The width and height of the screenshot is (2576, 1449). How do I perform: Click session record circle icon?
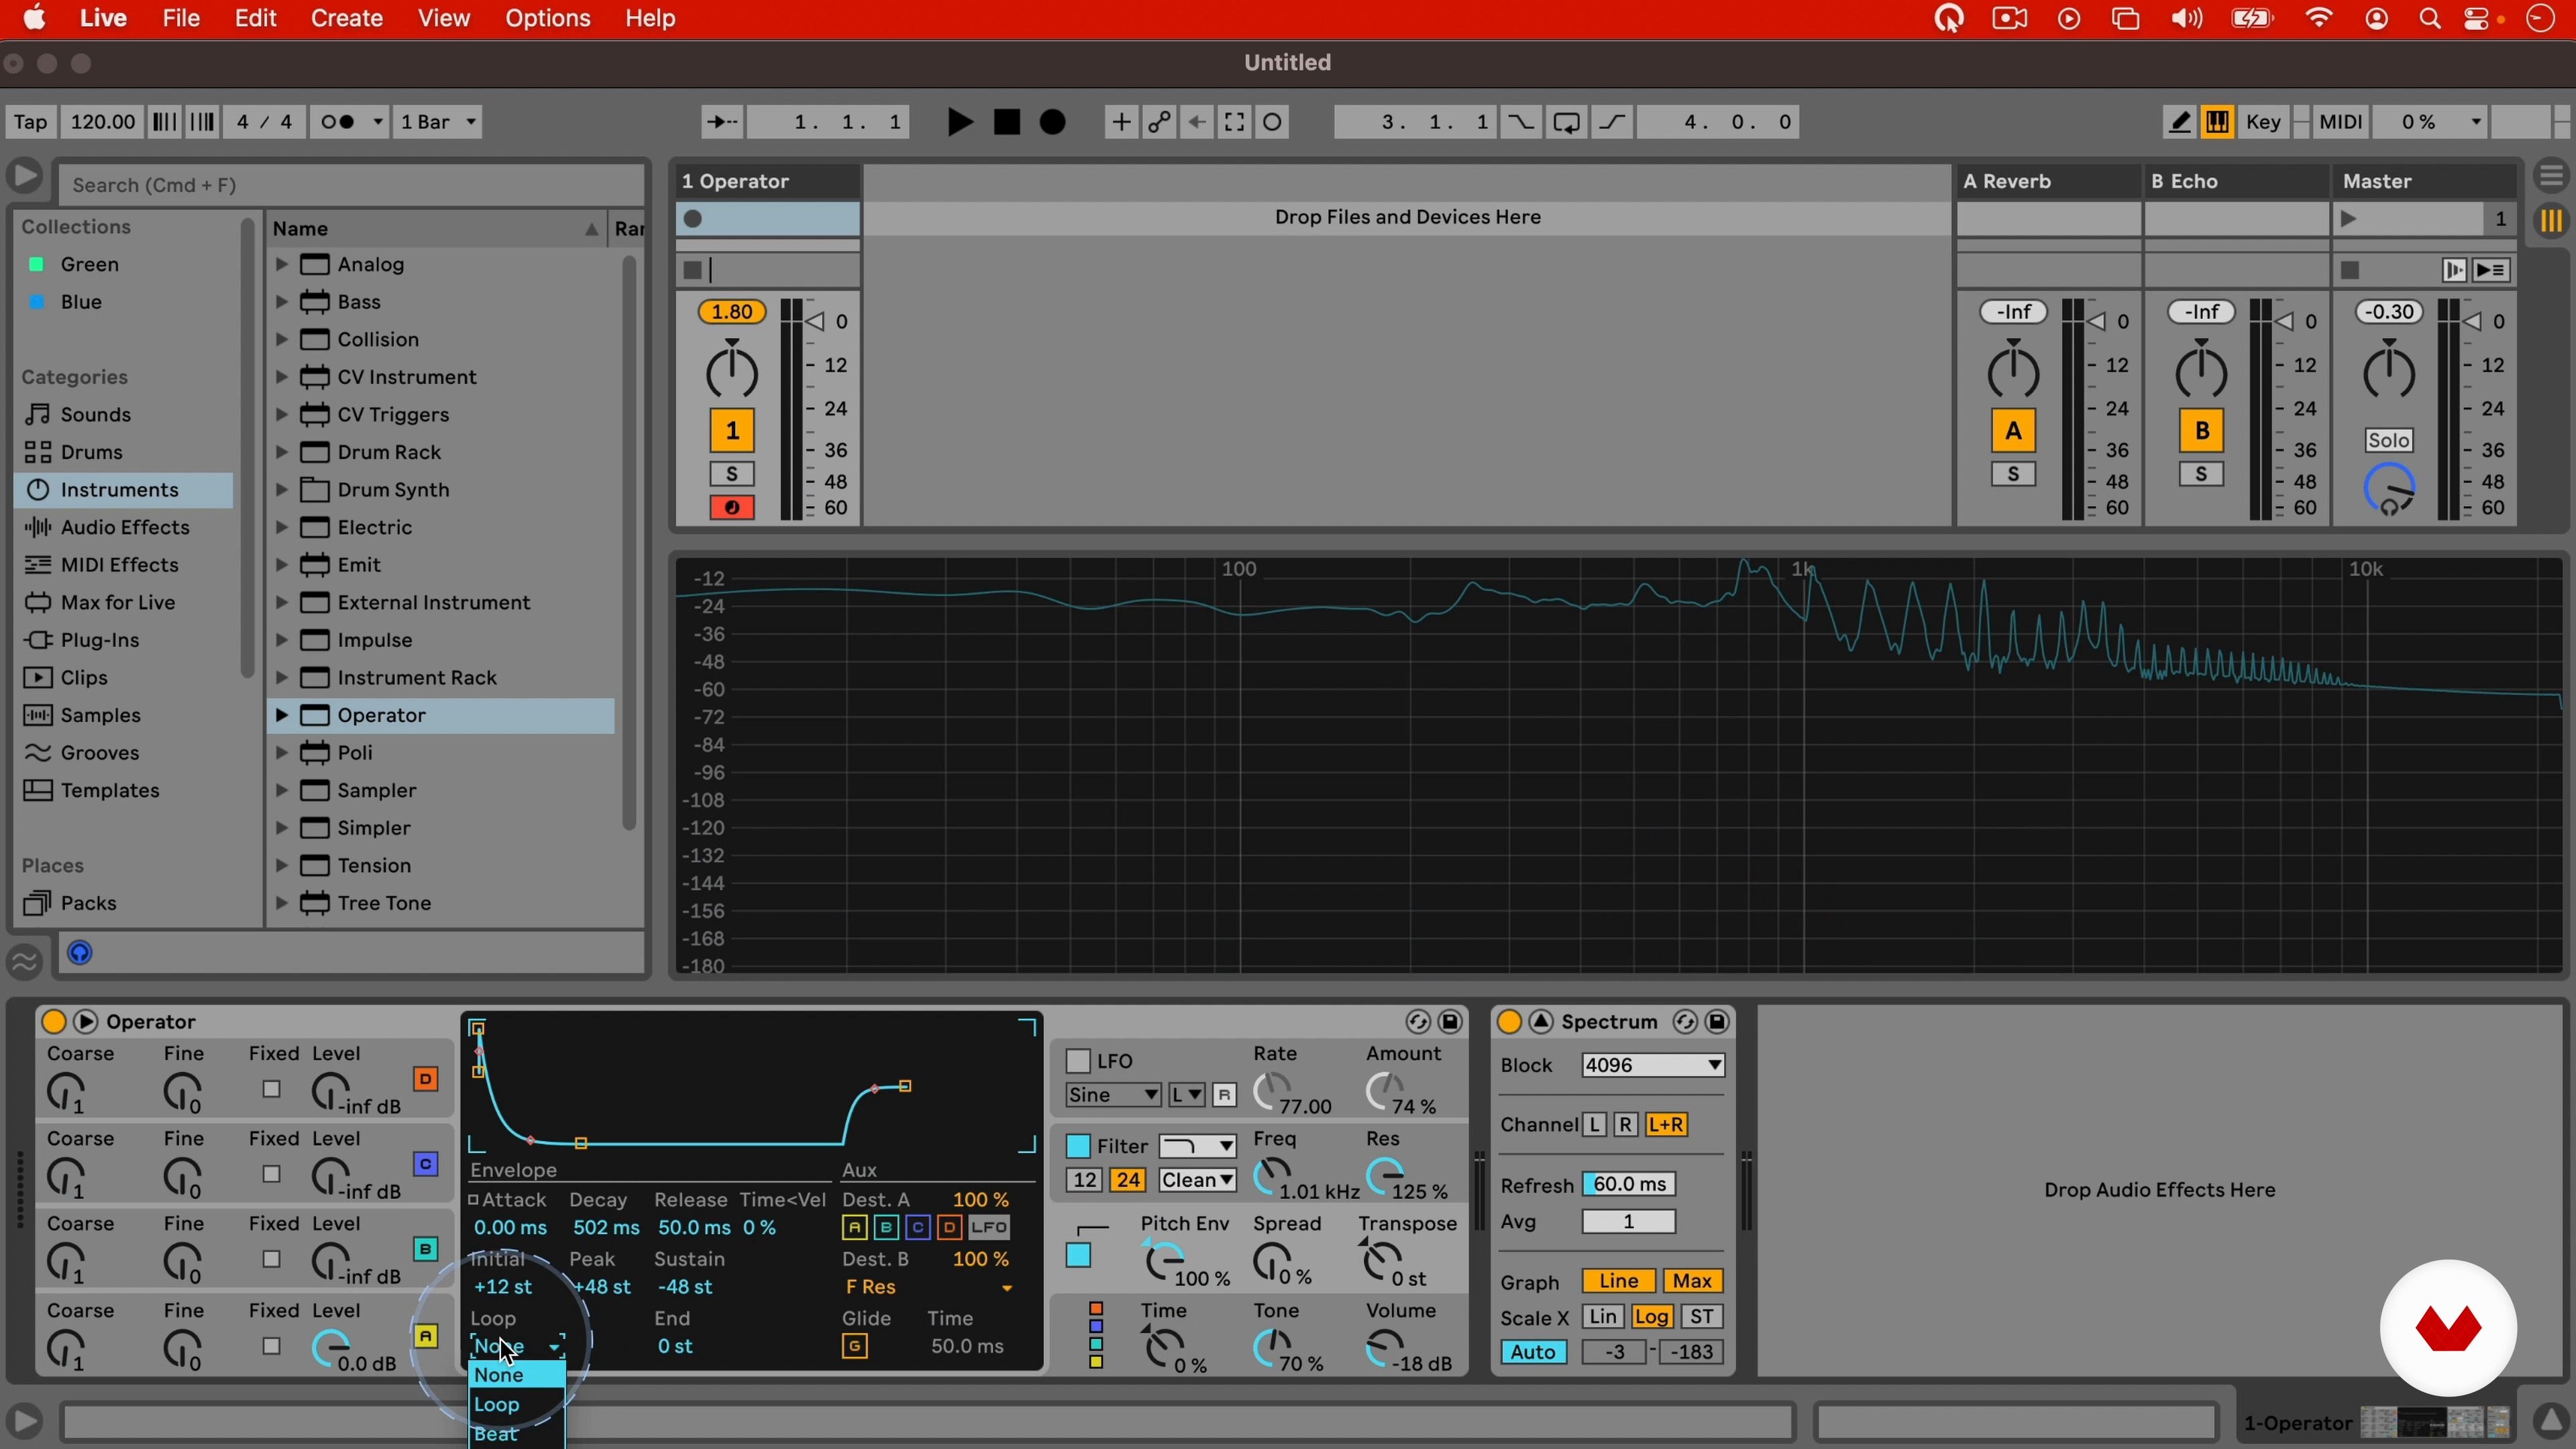click(x=1272, y=122)
